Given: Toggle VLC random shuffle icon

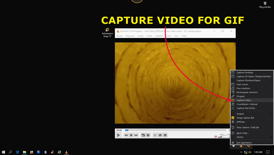Looking at the screenshot, I should tap(165, 135).
